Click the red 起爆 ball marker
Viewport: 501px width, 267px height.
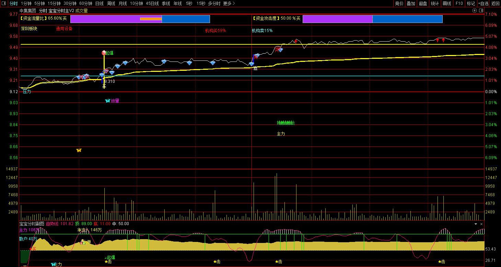coord(104,53)
